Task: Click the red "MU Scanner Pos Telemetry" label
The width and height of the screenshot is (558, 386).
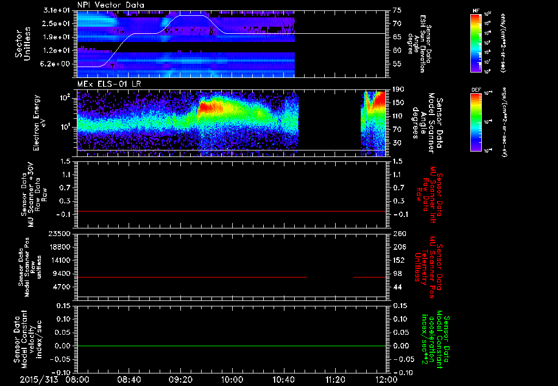Action: tap(428, 267)
